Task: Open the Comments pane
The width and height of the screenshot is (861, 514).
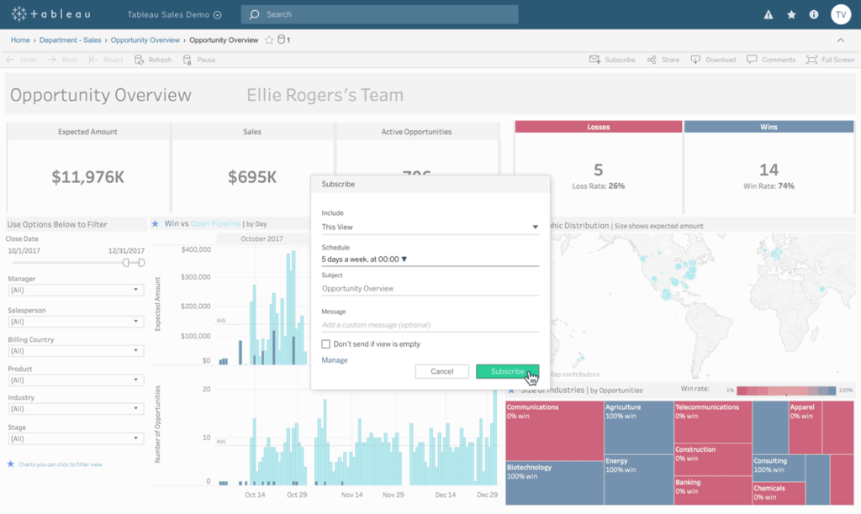Action: coord(771,60)
